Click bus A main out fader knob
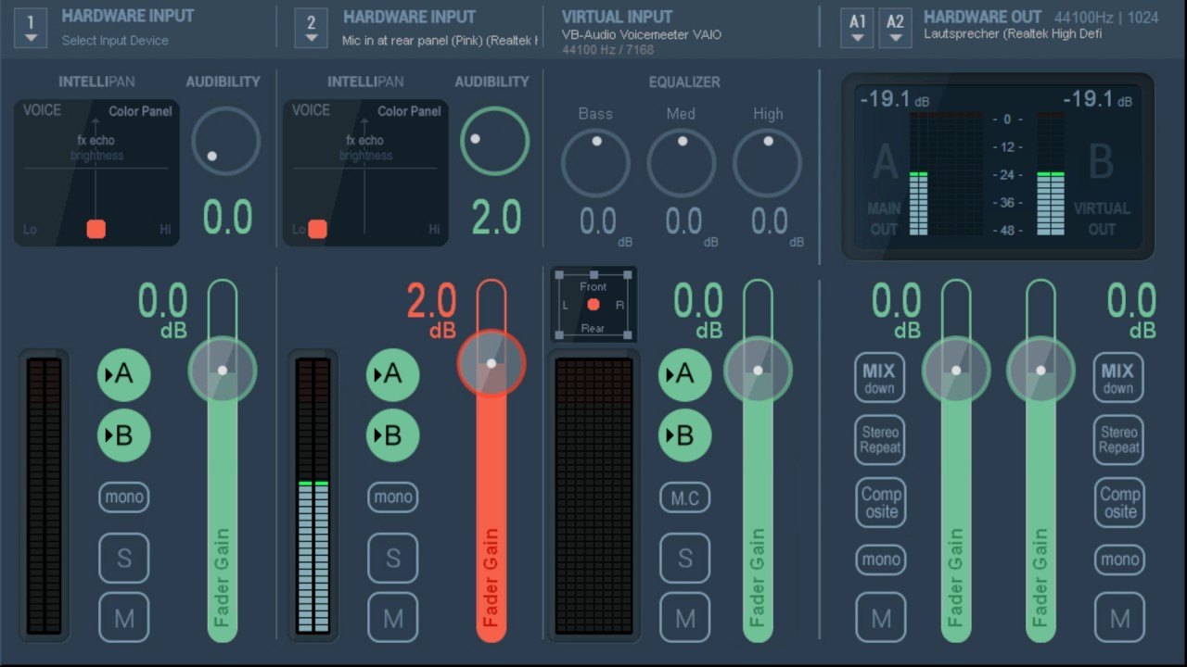The height and width of the screenshot is (667, 1187). click(x=956, y=370)
